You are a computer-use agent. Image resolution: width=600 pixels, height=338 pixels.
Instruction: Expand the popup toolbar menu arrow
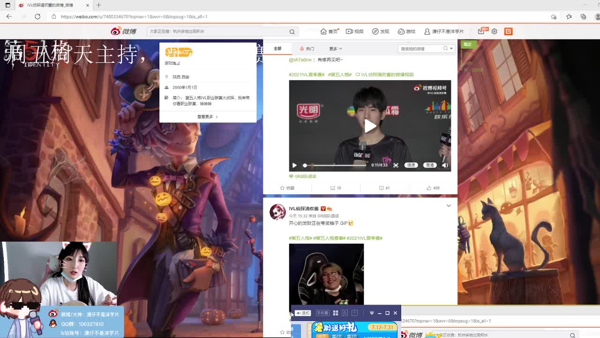pos(372,313)
